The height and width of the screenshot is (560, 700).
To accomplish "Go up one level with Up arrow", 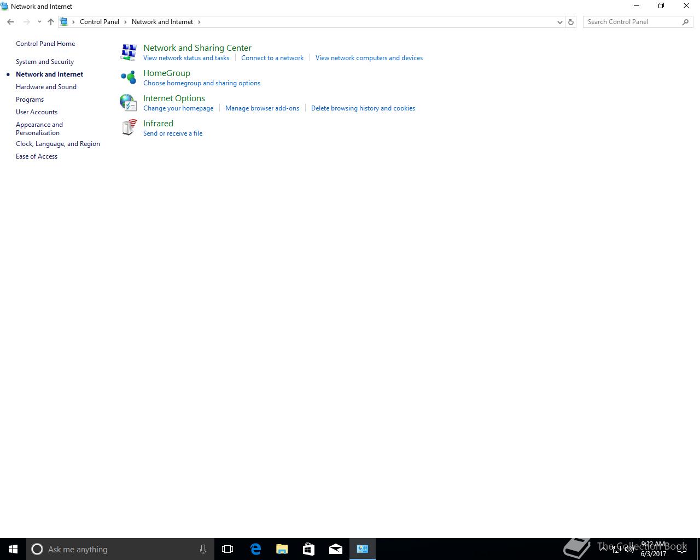I will [51, 22].
